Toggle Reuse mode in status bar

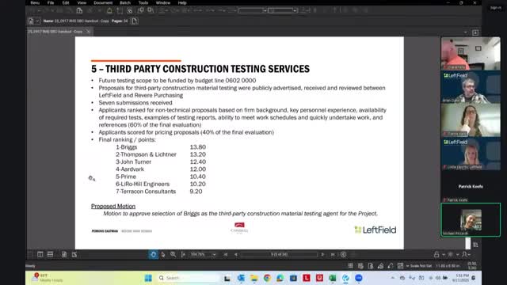(x=391, y=266)
